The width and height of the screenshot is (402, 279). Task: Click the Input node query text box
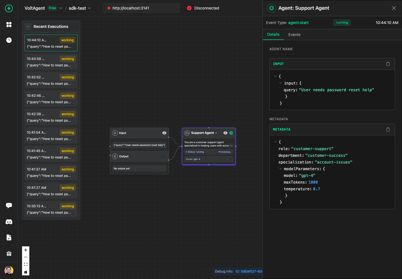pos(139,145)
